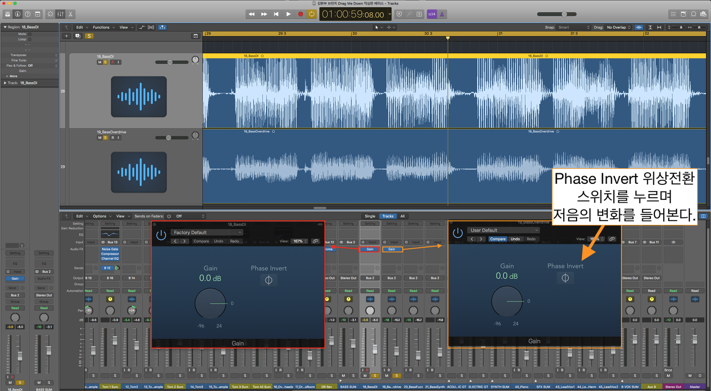The width and height of the screenshot is (711, 391).
Task: Click Undo in 18_BassDI Gain plugin
Action: tap(218, 241)
